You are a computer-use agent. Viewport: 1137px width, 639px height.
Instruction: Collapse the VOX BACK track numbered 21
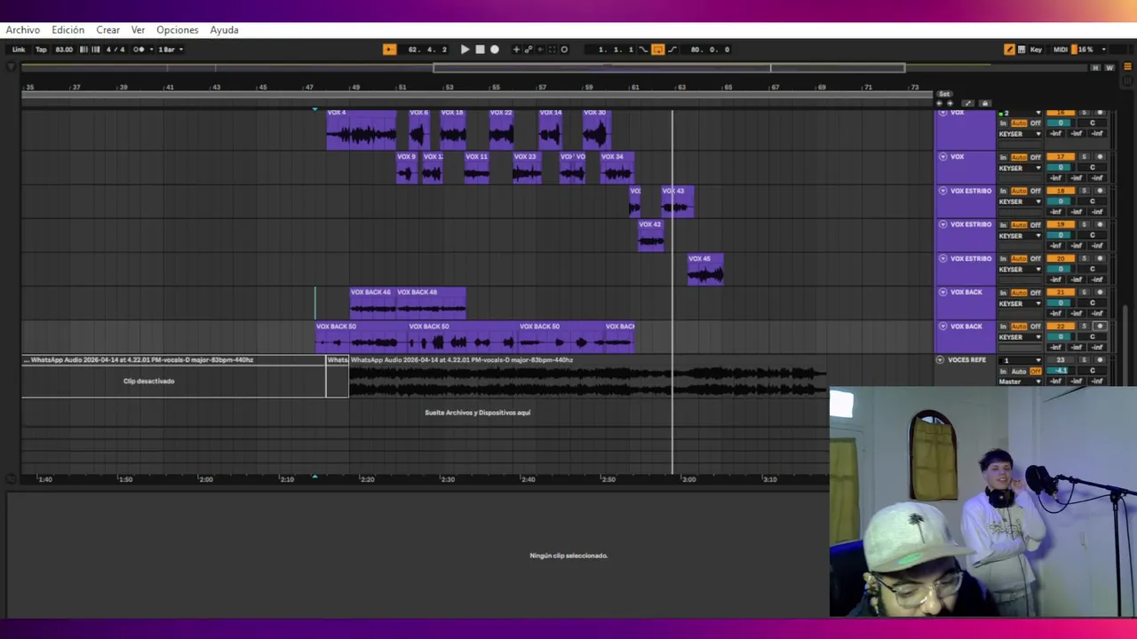[x=942, y=292]
